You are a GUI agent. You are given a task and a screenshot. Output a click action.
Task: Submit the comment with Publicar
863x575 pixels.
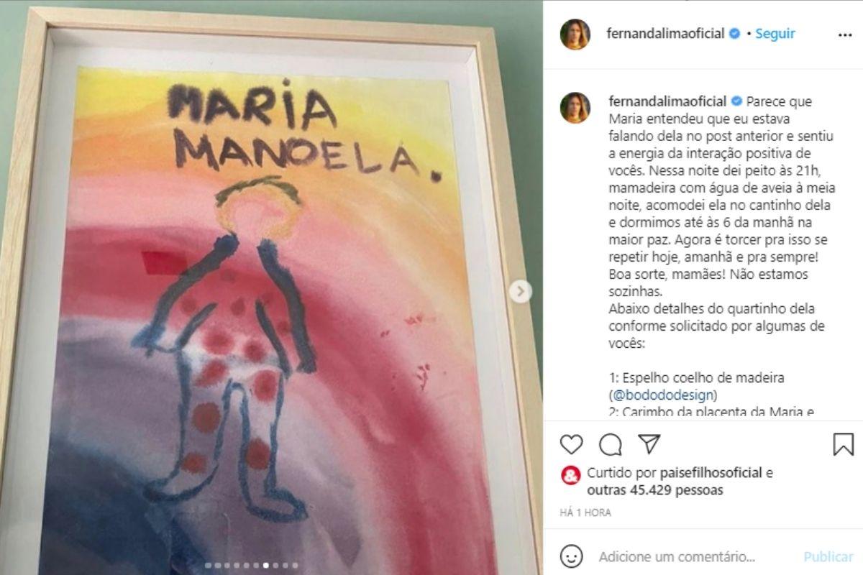tap(828, 557)
